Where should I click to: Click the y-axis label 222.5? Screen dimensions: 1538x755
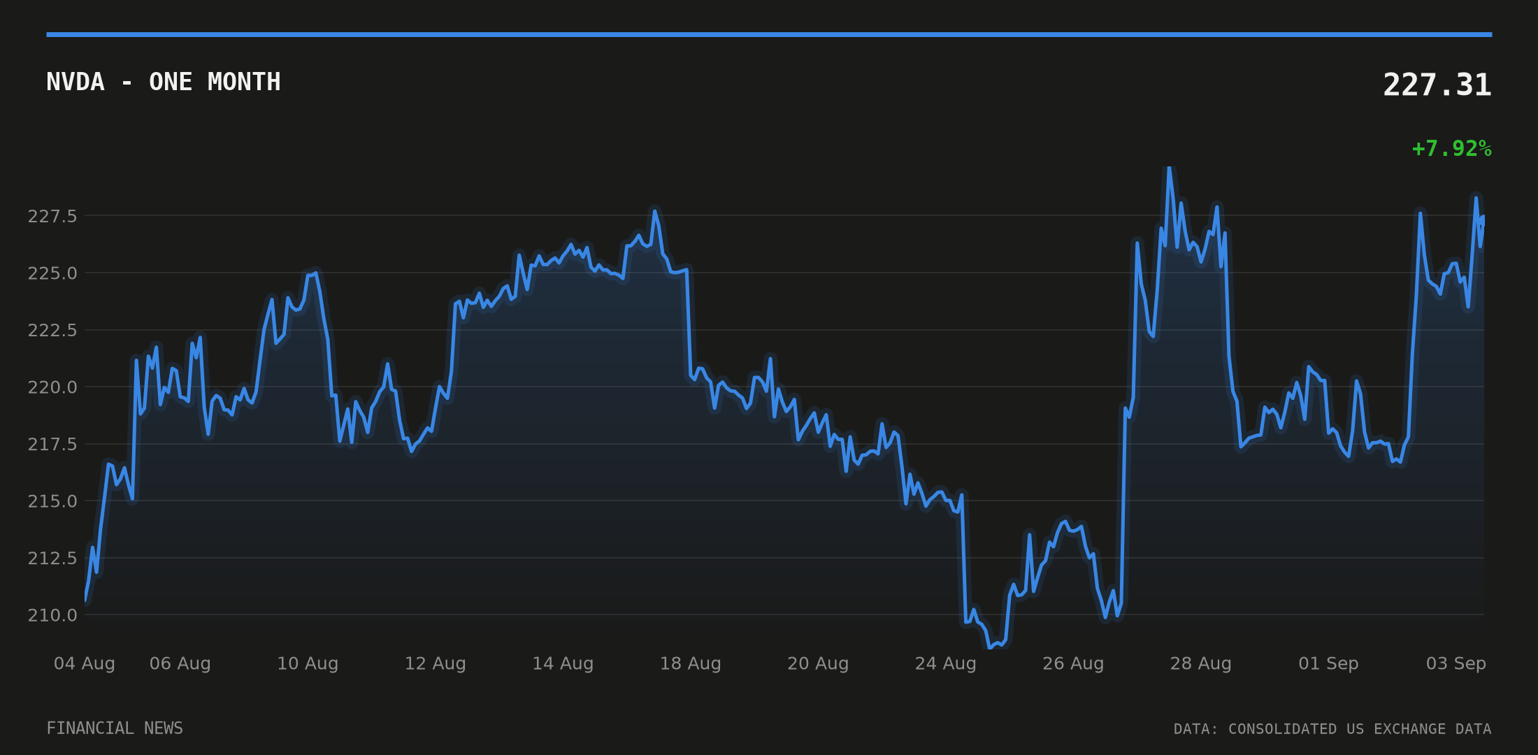52,330
